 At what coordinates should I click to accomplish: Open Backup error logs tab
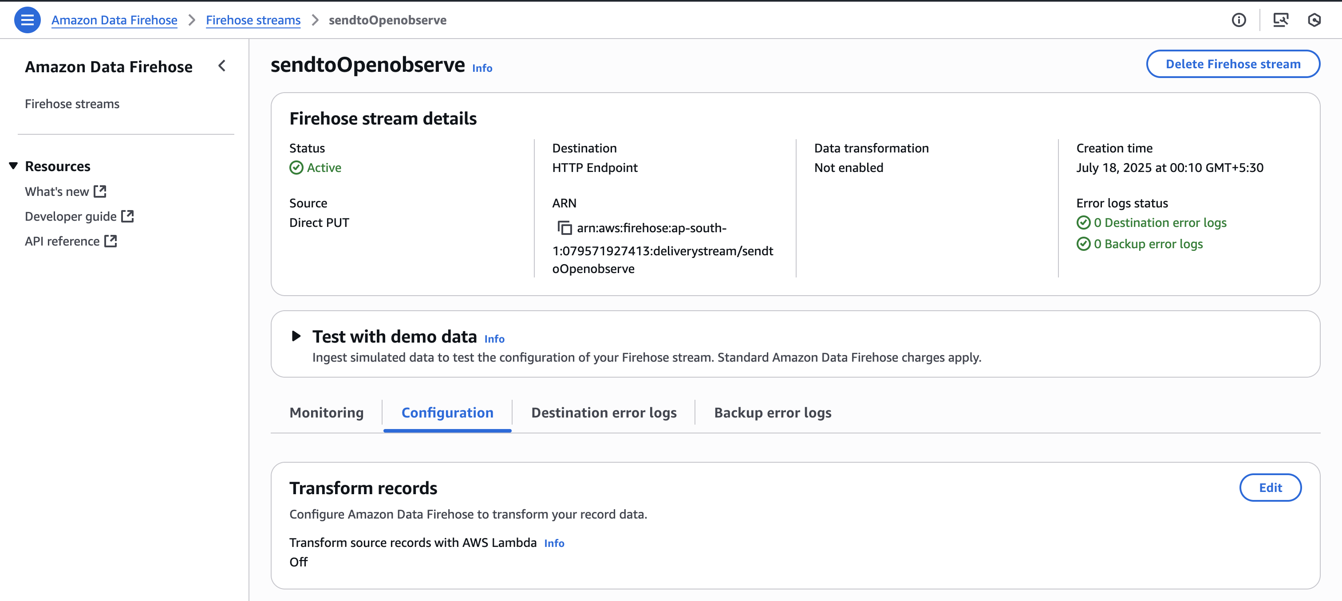coord(772,413)
